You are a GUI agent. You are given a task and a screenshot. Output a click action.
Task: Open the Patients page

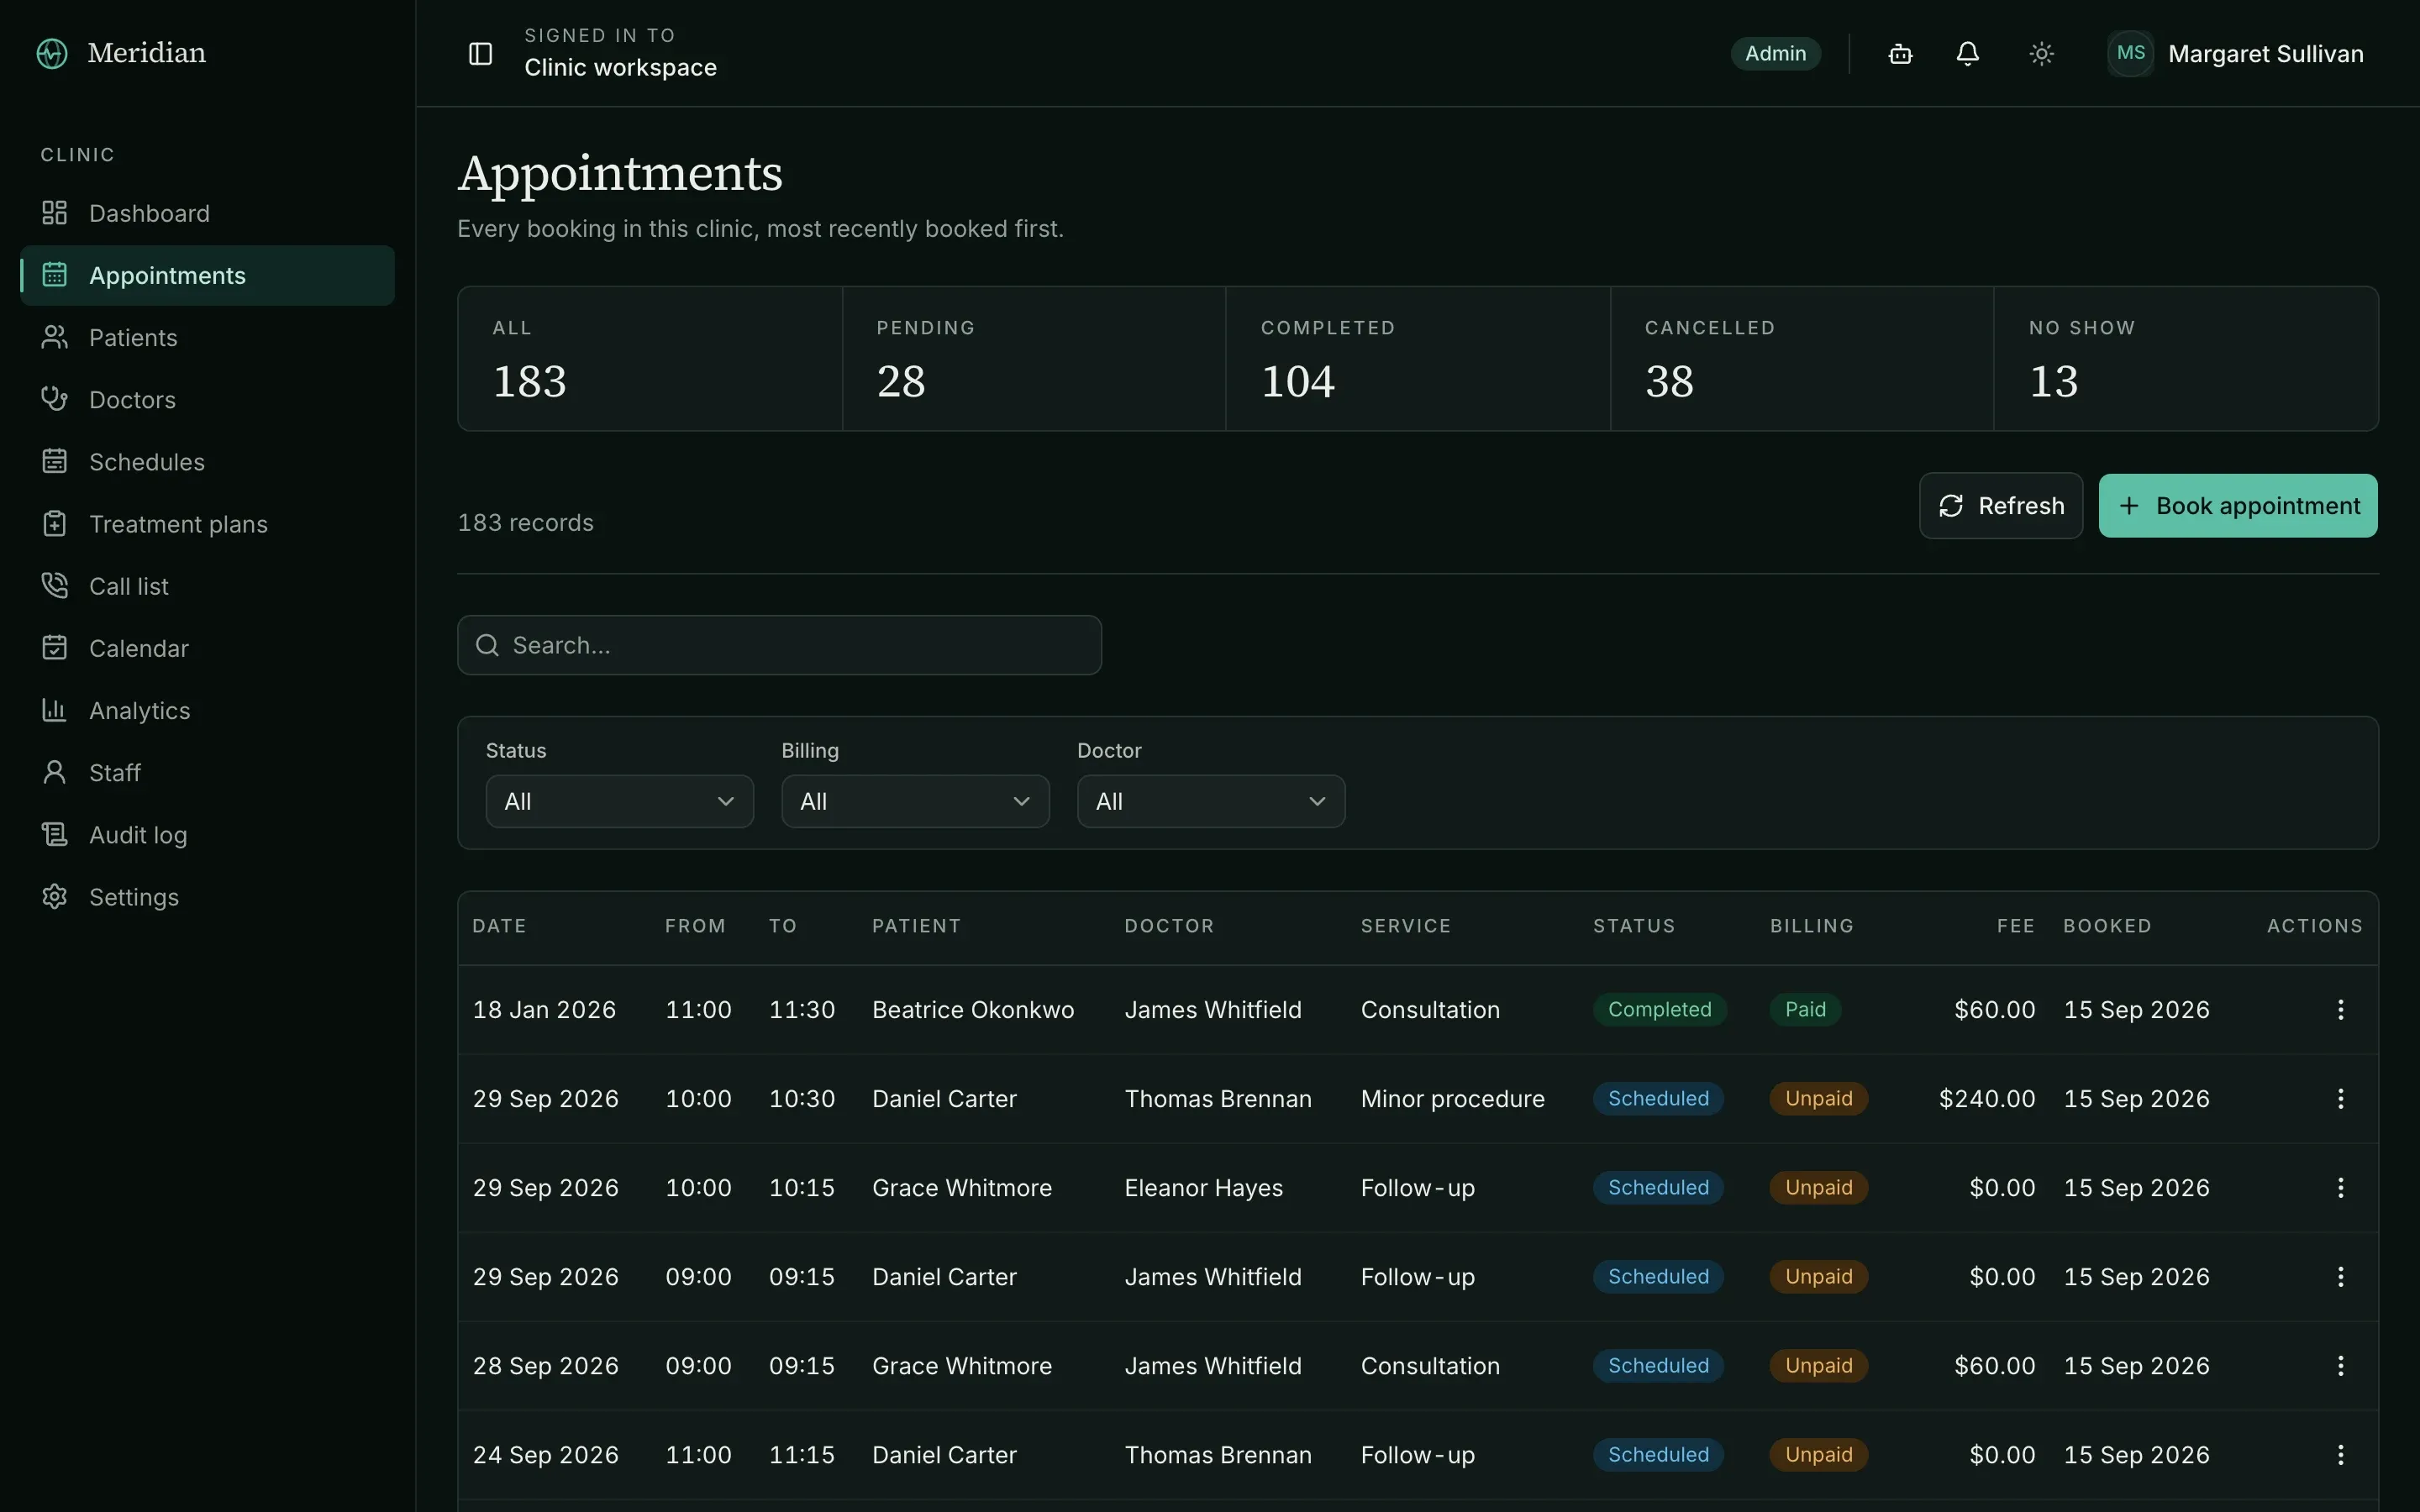point(207,337)
